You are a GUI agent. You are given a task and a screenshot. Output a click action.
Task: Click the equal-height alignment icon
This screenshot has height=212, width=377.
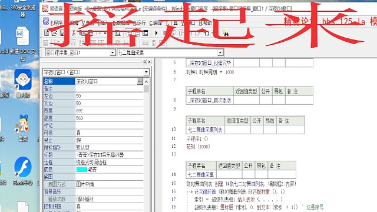[x=154, y=43]
